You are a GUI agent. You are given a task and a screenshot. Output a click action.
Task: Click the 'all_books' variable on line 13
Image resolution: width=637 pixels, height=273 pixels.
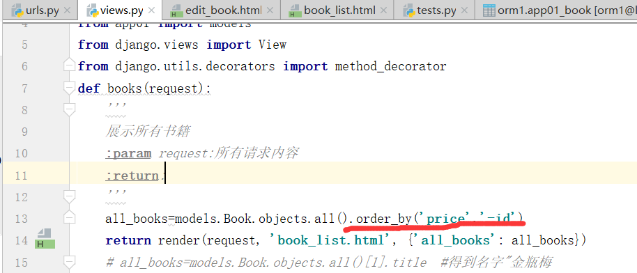pos(137,219)
